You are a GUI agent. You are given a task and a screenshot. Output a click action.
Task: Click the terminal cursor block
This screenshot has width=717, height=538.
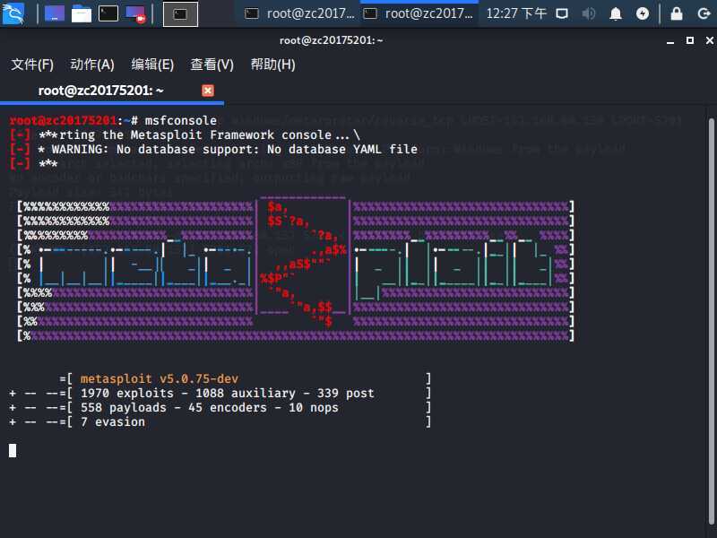tap(13, 451)
